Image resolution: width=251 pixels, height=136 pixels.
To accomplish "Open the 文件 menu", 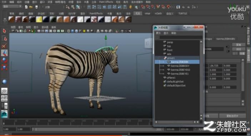I will coord(4,2).
